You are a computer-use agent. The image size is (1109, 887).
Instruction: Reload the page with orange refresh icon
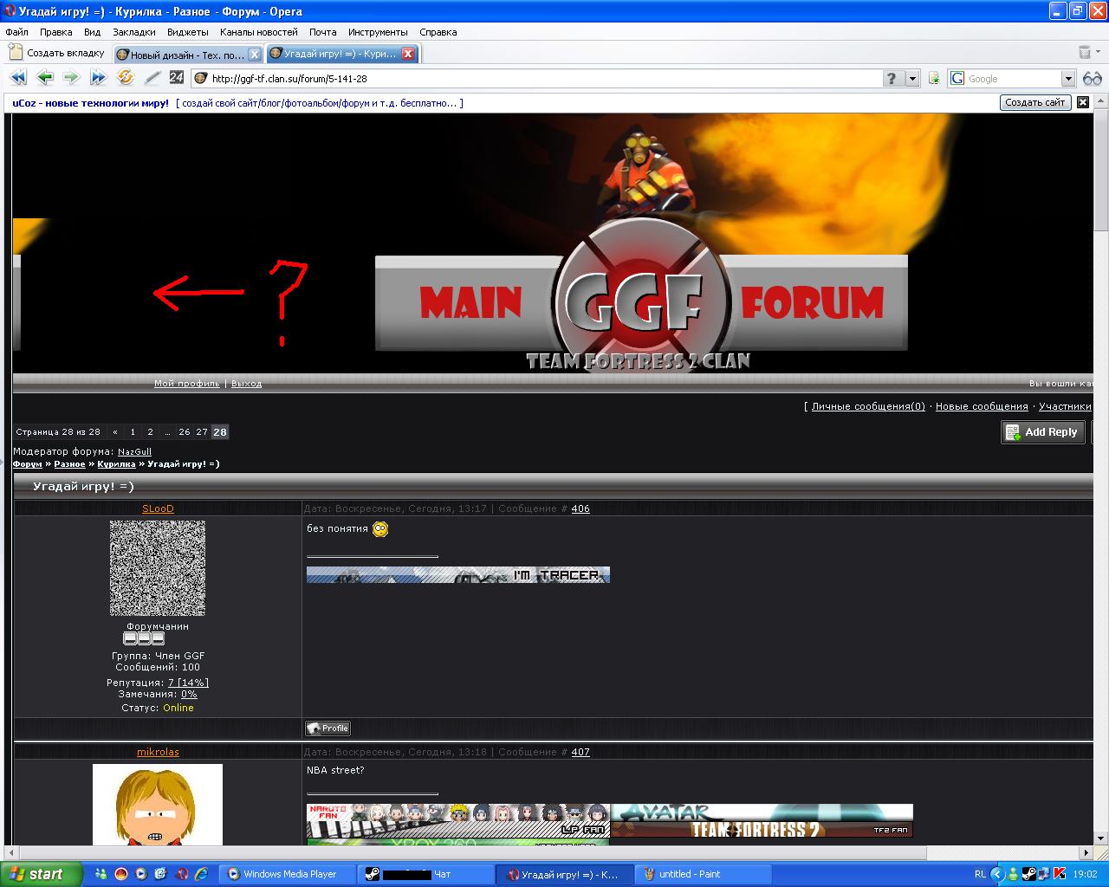point(126,78)
